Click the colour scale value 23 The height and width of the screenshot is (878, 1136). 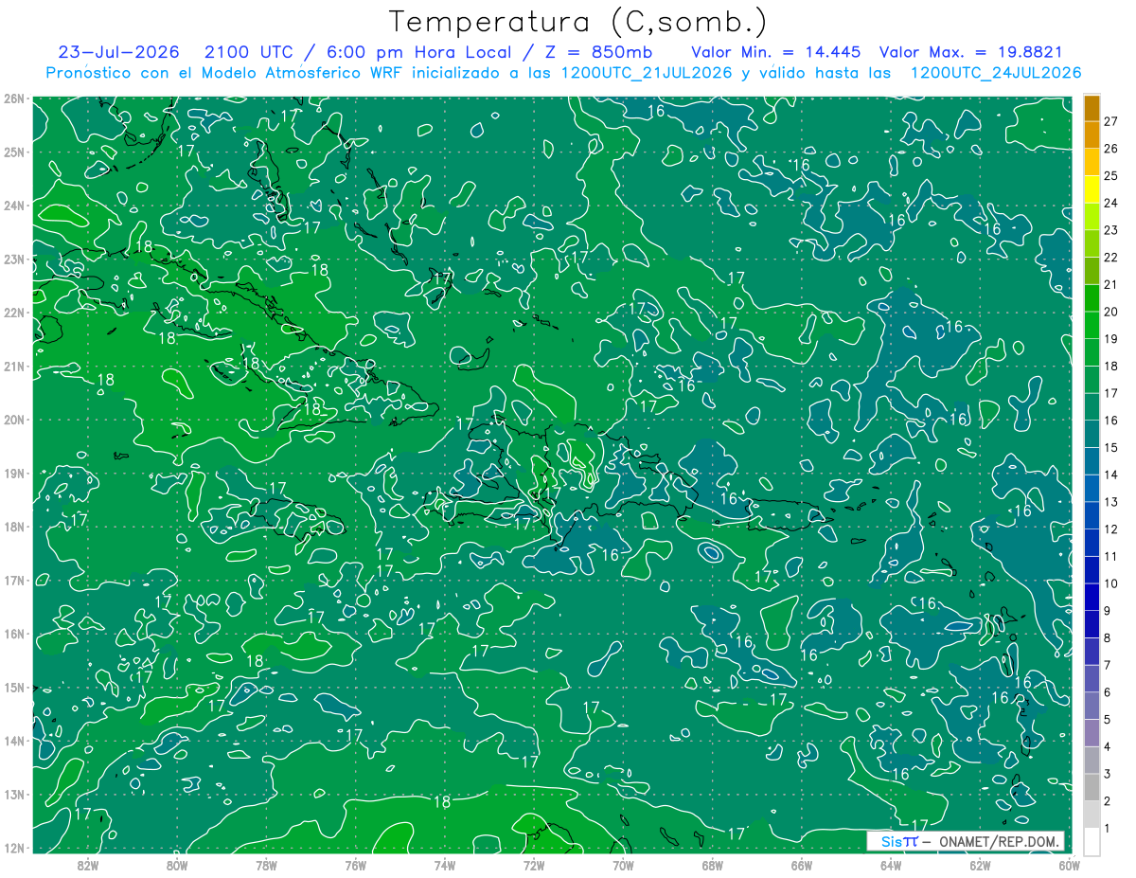(1111, 230)
